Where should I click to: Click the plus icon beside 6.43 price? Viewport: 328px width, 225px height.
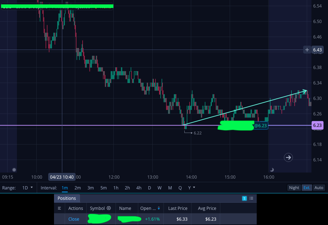[307, 50]
